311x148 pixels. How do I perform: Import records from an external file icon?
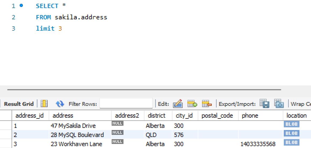pos(279,104)
